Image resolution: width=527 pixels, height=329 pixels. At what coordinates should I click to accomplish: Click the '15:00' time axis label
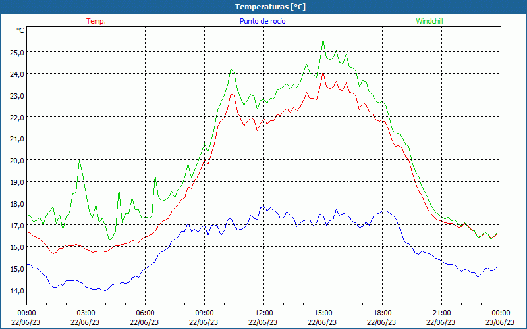click(323, 313)
